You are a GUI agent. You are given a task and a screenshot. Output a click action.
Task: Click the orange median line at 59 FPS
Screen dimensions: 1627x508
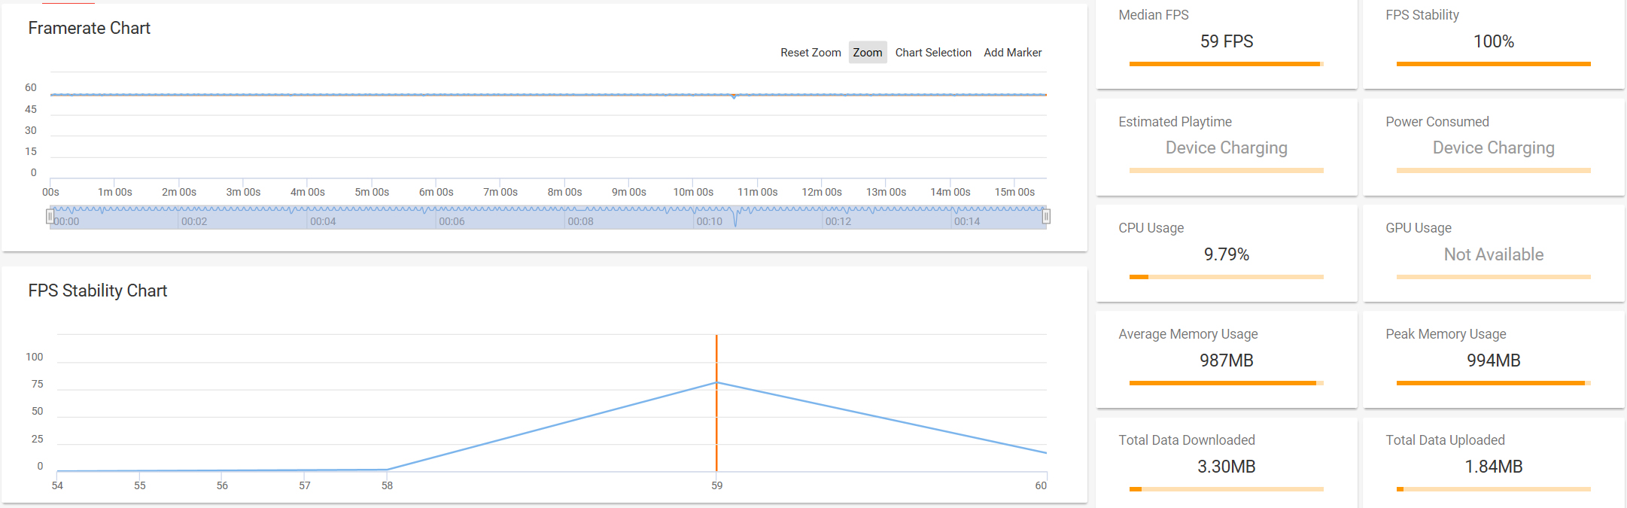[x=716, y=403]
